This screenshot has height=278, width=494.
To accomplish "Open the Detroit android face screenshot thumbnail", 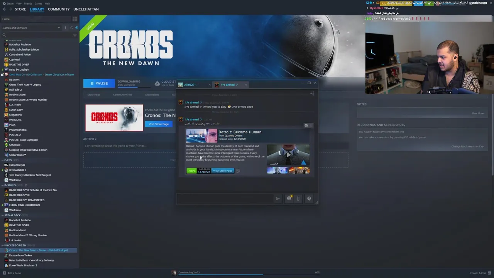I will [x=277, y=170].
